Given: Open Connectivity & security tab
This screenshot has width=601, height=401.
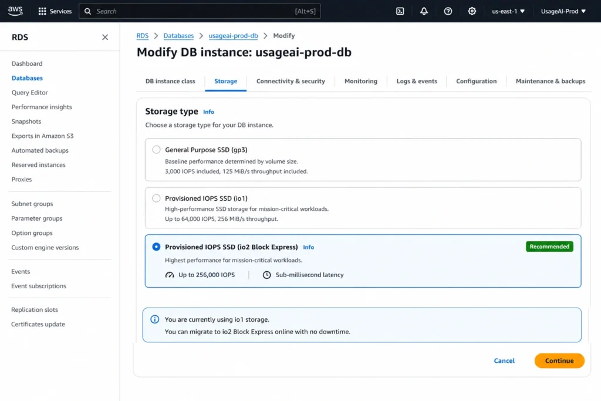Looking at the screenshot, I should 291,81.
